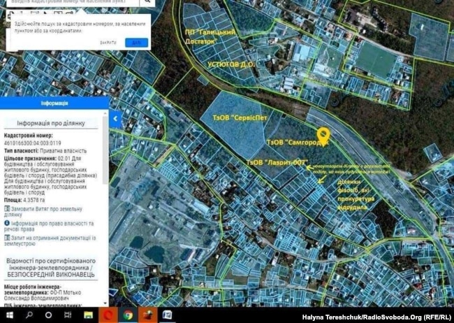Open 'Запит на отримання документації із землеустрою'
Viewport: 454px width, 323px height.
(x=50, y=241)
